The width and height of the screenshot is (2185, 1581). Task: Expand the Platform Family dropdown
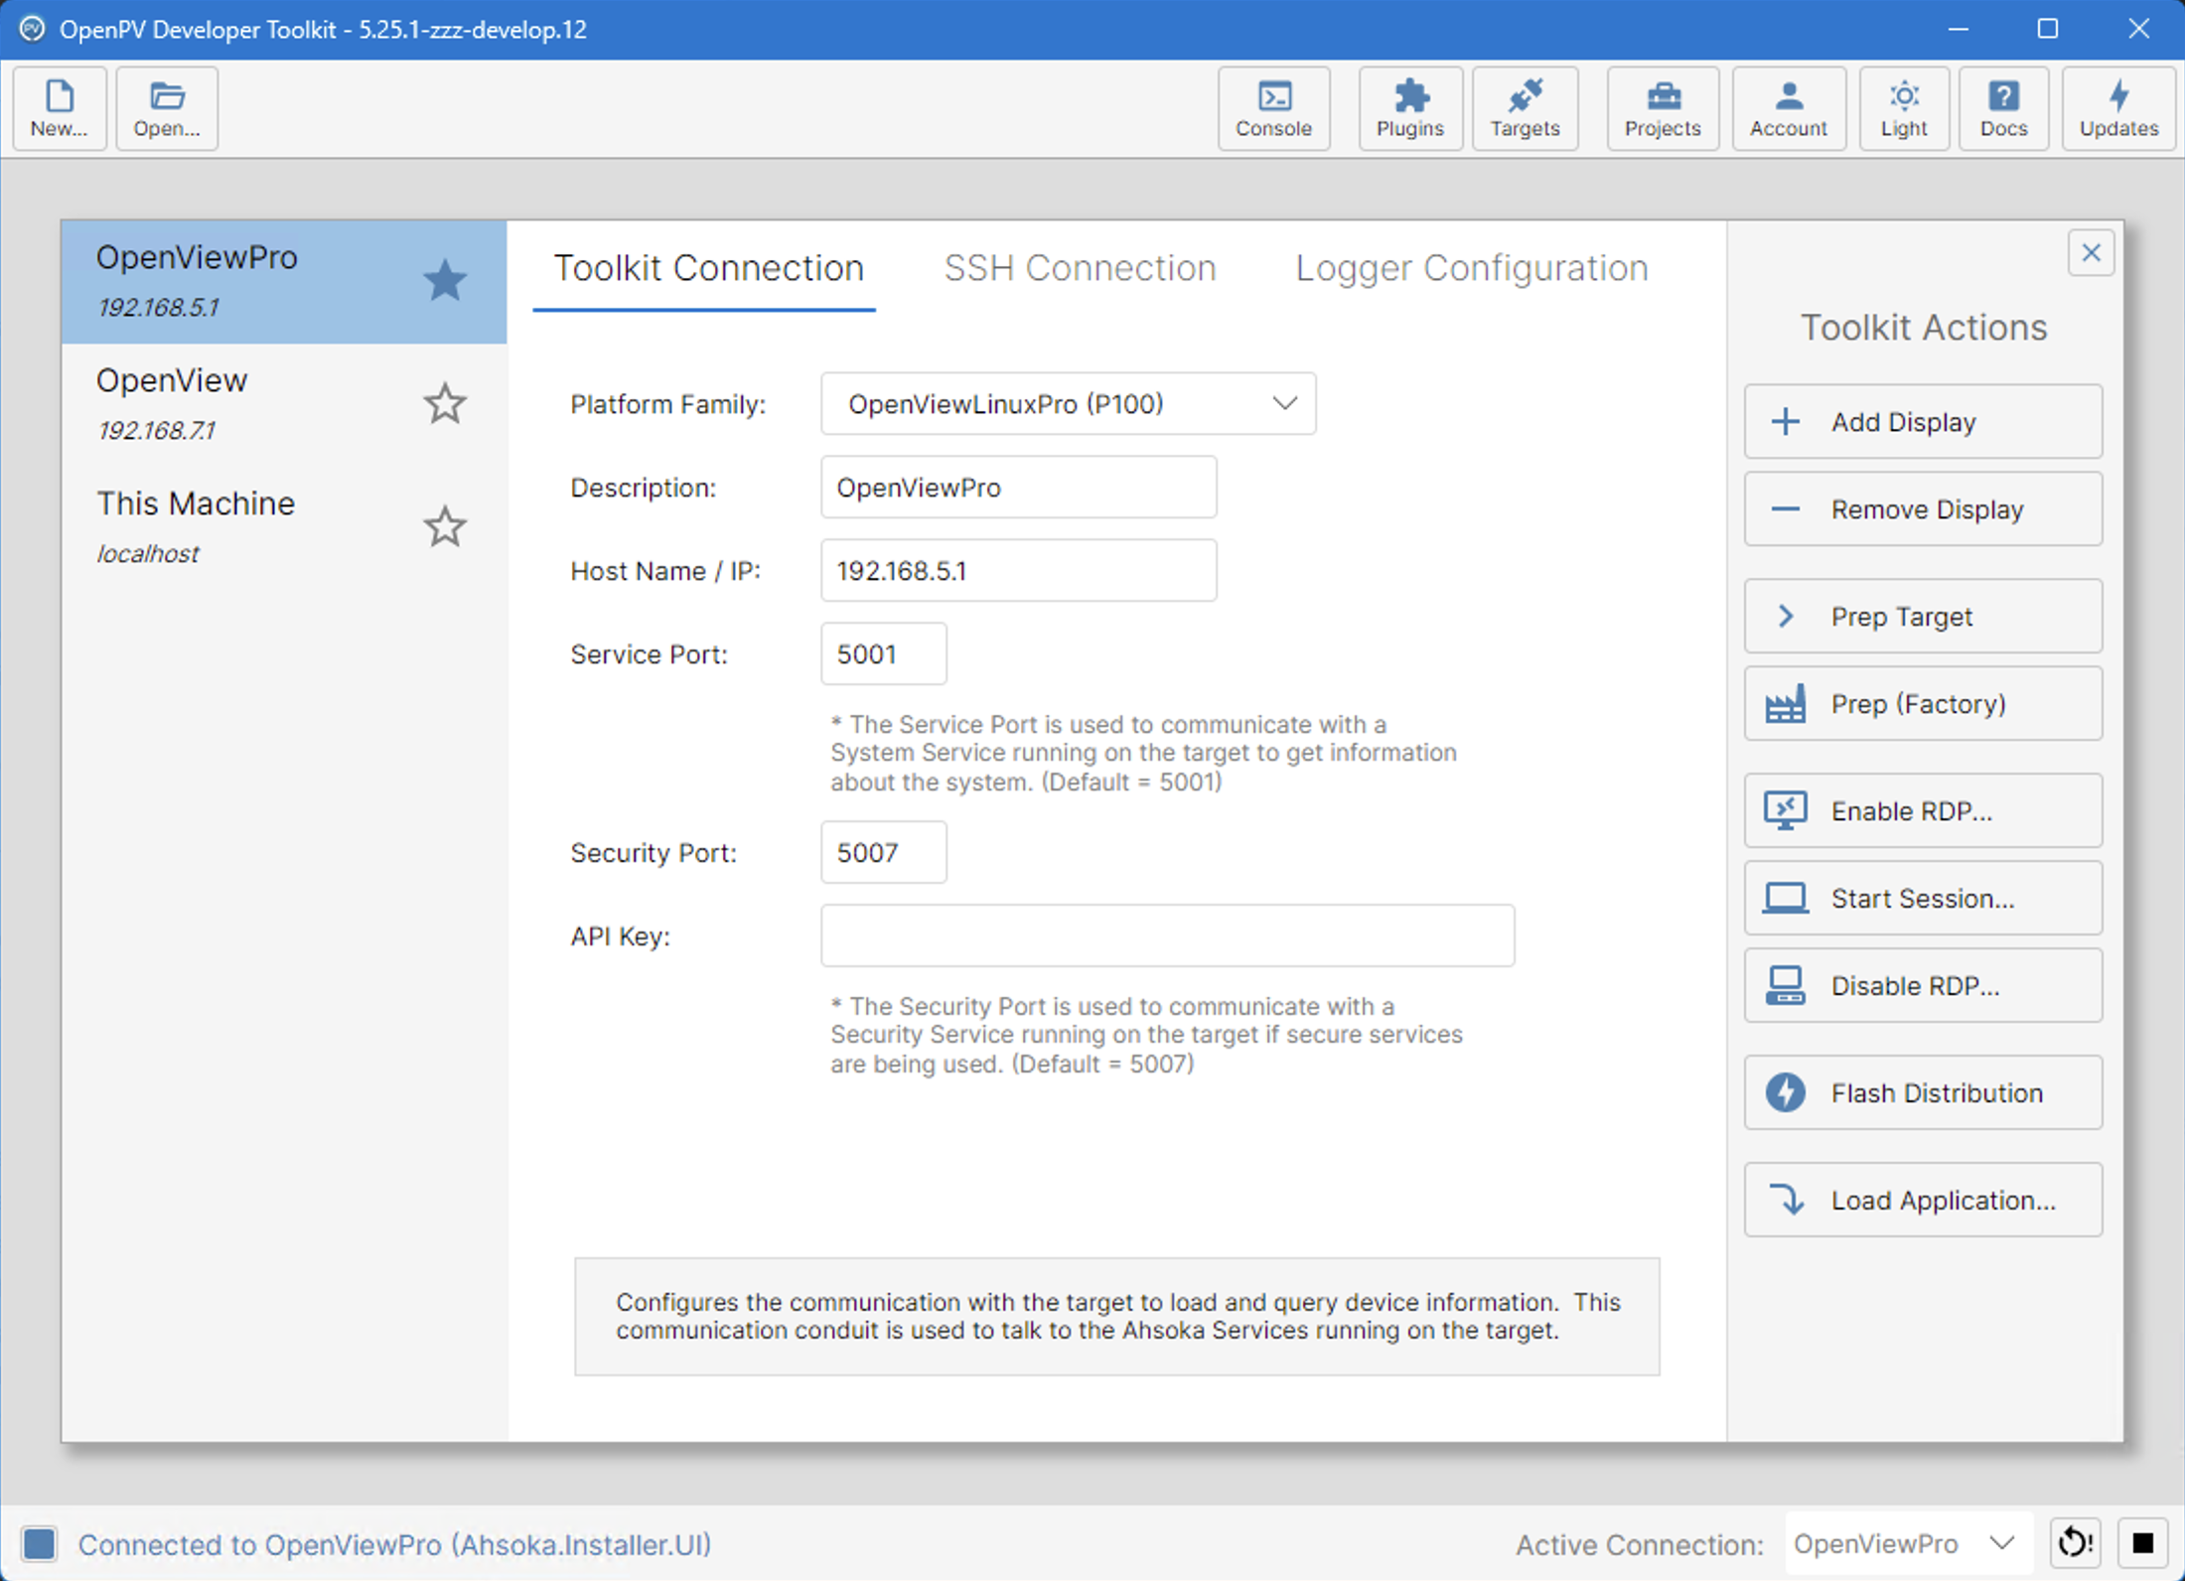tap(1068, 403)
